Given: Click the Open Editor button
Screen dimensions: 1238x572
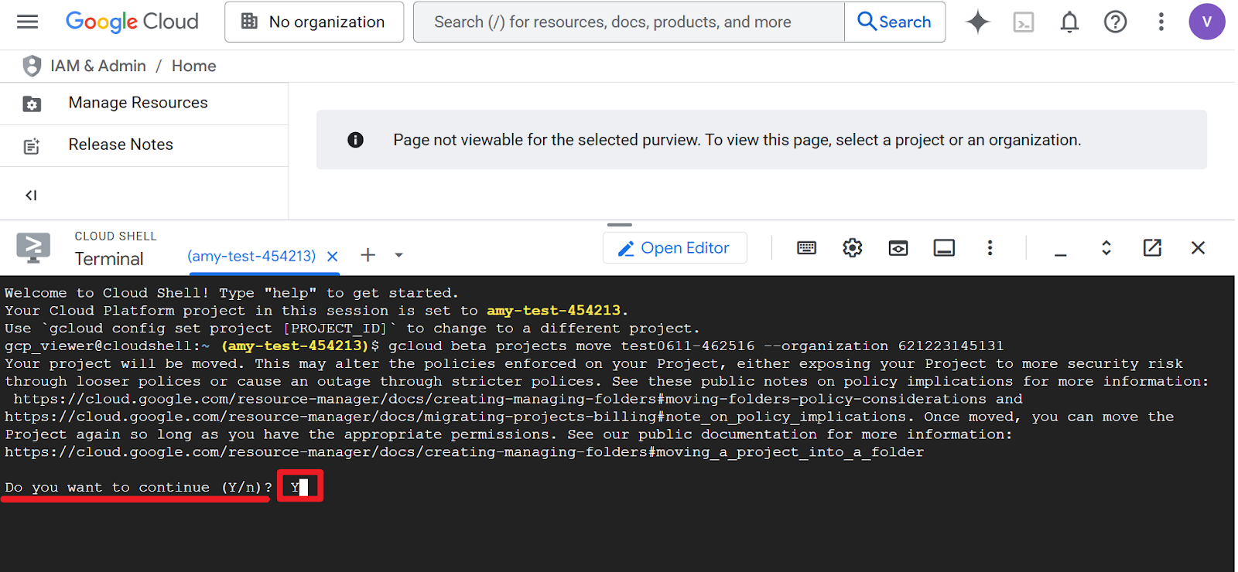Looking at the screenshot, I should pos(675,248).
